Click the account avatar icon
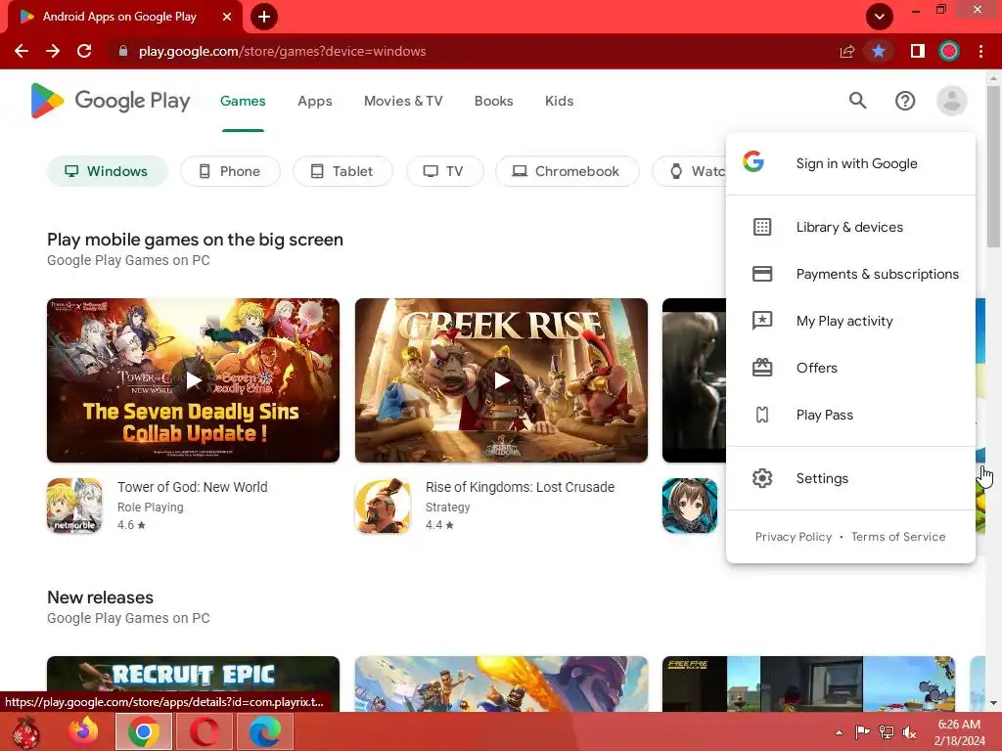 pos(951,101)
